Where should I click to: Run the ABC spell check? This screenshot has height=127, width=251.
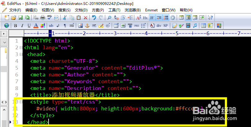49,17
